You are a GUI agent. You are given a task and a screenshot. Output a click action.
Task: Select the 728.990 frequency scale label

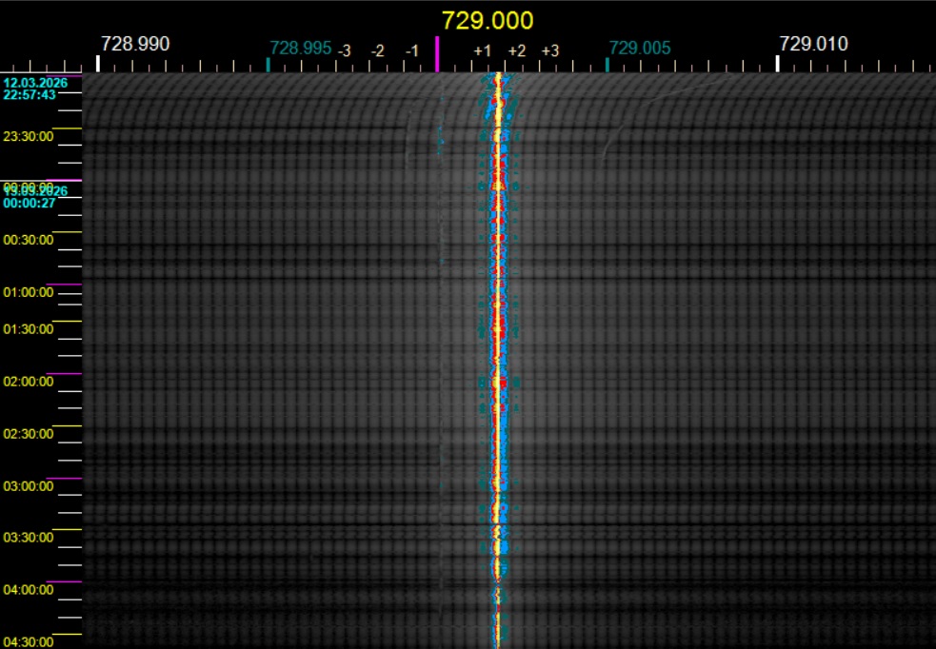click(135, 44)
